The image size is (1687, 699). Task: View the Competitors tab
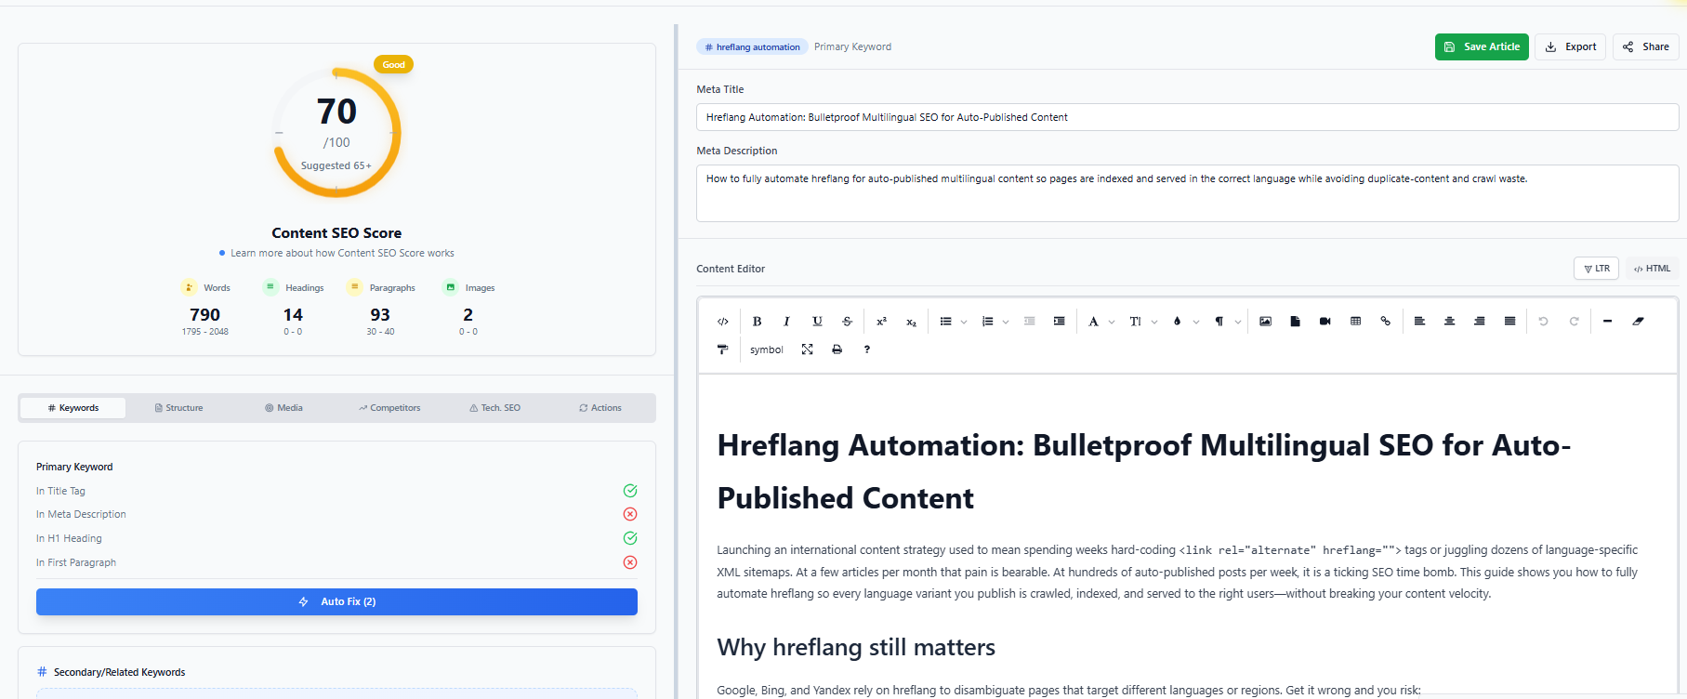click(x=389, y=408)
